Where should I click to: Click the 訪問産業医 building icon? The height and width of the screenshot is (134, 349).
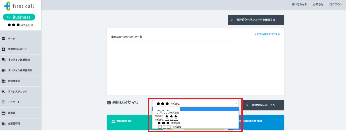[x=4, y=81]
